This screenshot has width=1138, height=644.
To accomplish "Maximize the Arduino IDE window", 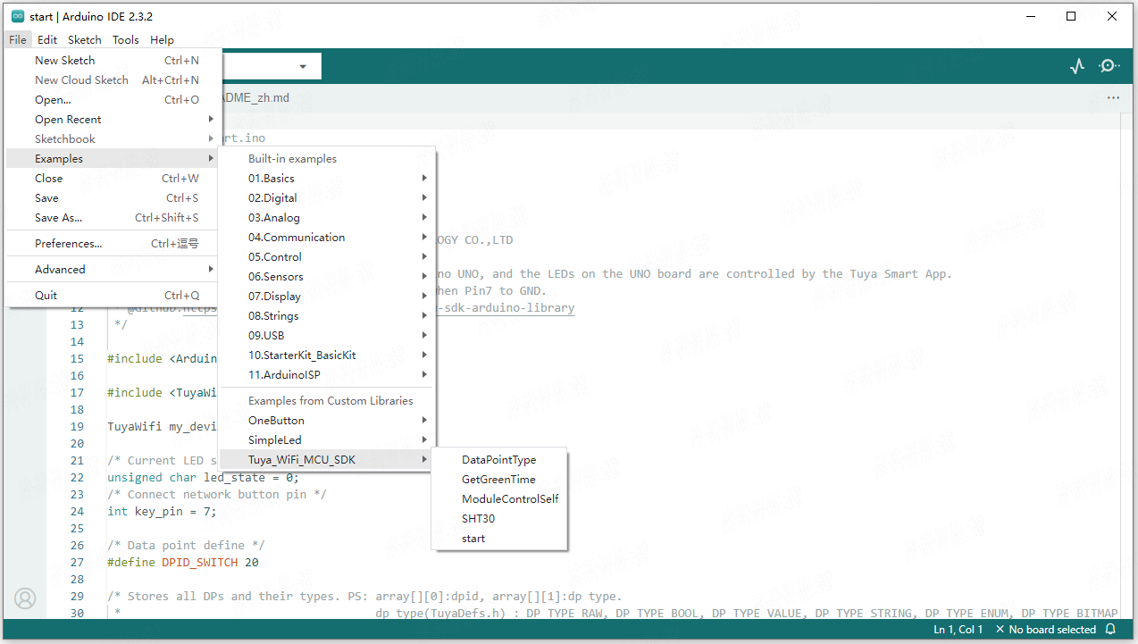I will [1071, 16].
